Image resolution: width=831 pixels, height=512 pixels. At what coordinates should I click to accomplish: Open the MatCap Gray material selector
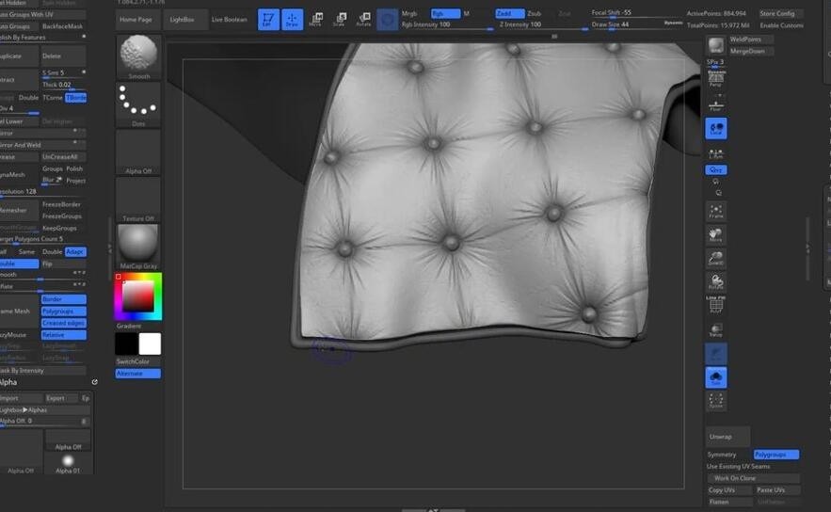pyautogui.click(x=138, y=247)
